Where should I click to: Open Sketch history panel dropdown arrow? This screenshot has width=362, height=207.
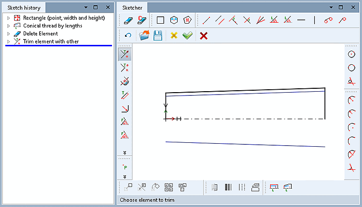[86, 7]
